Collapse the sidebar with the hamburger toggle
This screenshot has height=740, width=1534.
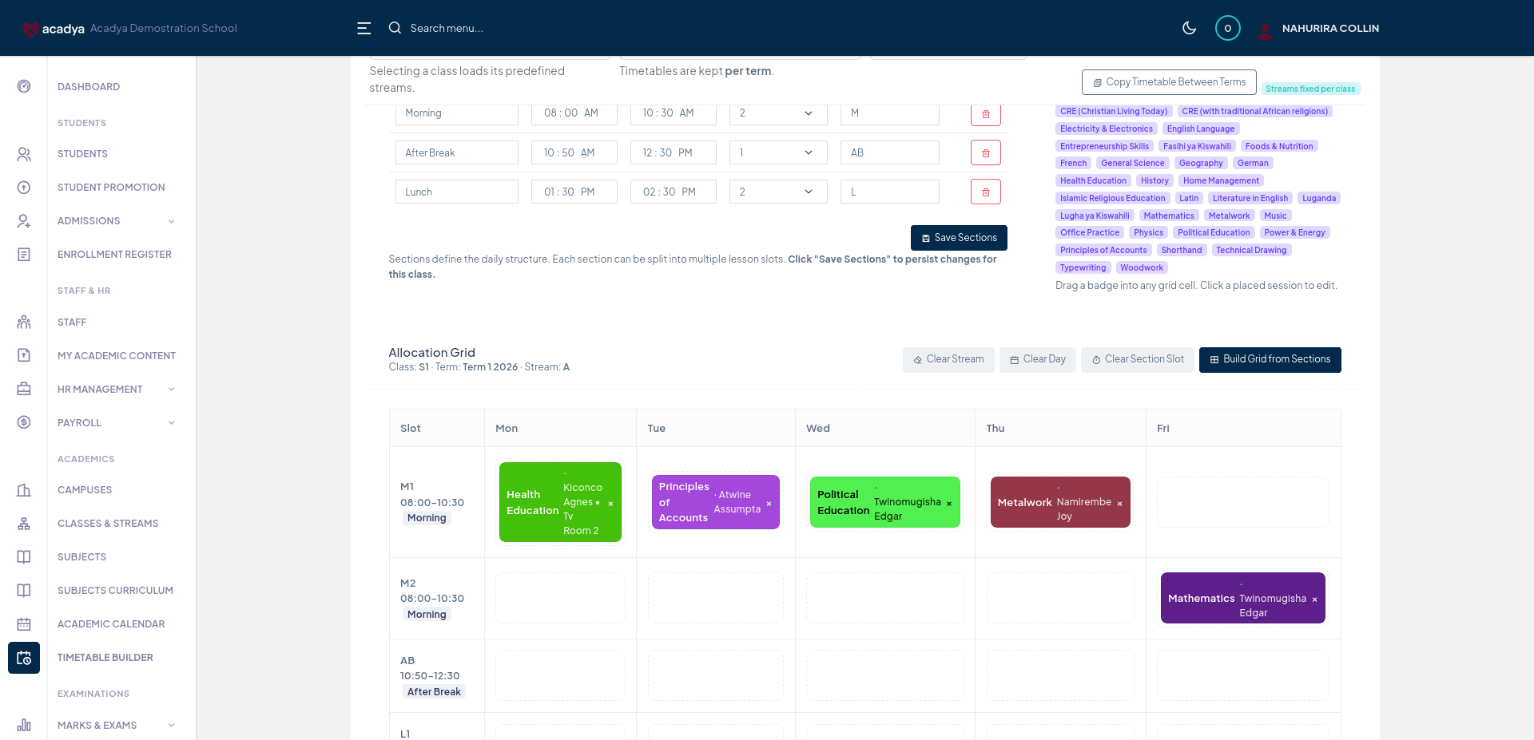pos(364,27)
